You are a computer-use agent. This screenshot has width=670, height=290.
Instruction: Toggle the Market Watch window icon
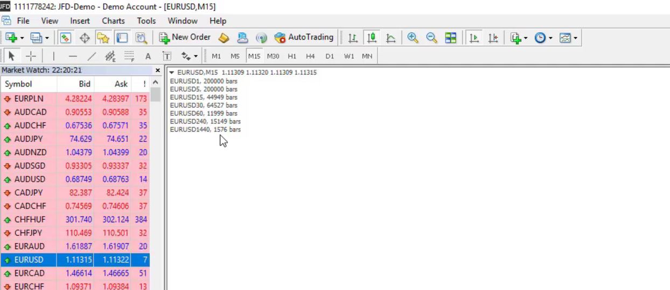click(x=65, y=38)
